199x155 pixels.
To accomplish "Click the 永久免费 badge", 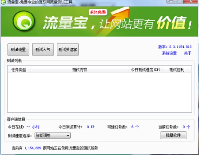I will [98, 12].
